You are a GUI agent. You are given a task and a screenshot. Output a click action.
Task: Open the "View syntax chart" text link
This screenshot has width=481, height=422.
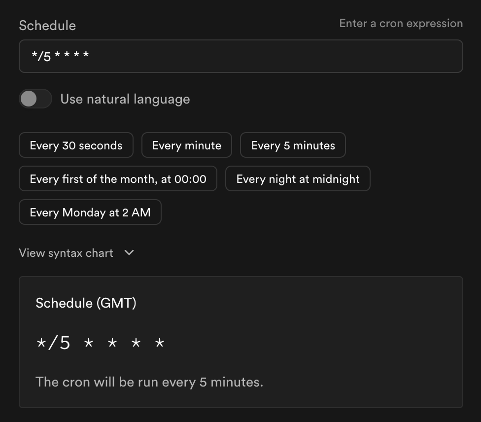pos(66,253)
